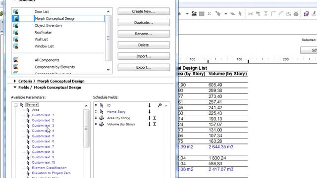Screen dimensions: 317x178
Task: Click the 2 644,35 m3 total cell
Action: coord(221,147)
